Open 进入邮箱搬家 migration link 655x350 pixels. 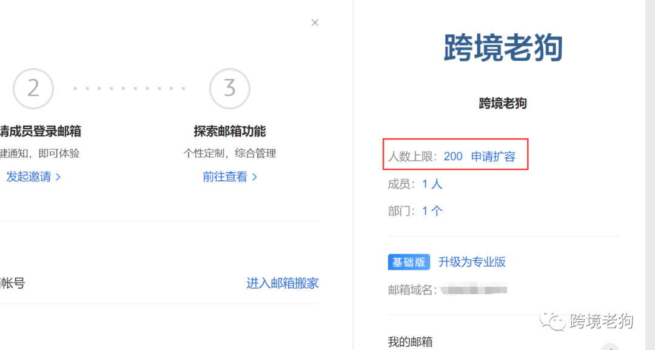click(x=283, y=283)
